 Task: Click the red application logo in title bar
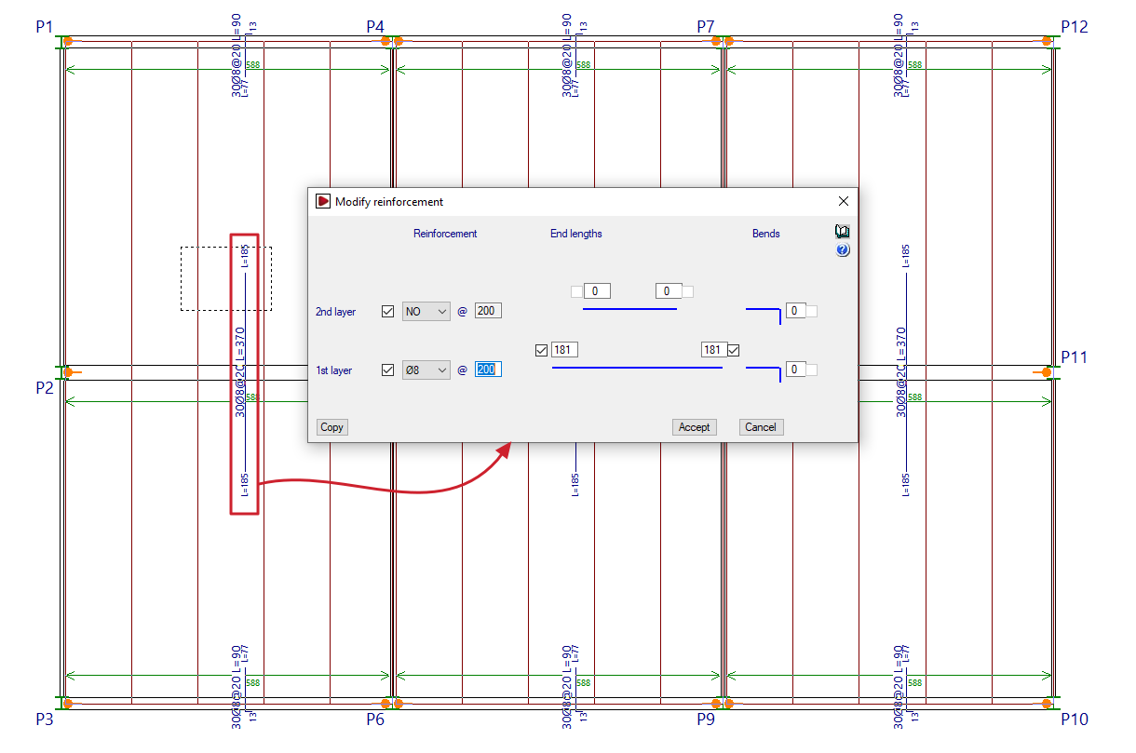323,201
